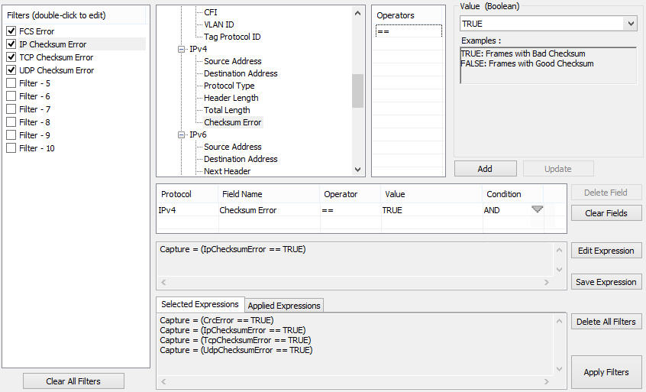Select the Protocol Type field
This screenshot has height=392, width=646.
click(229, 86)
